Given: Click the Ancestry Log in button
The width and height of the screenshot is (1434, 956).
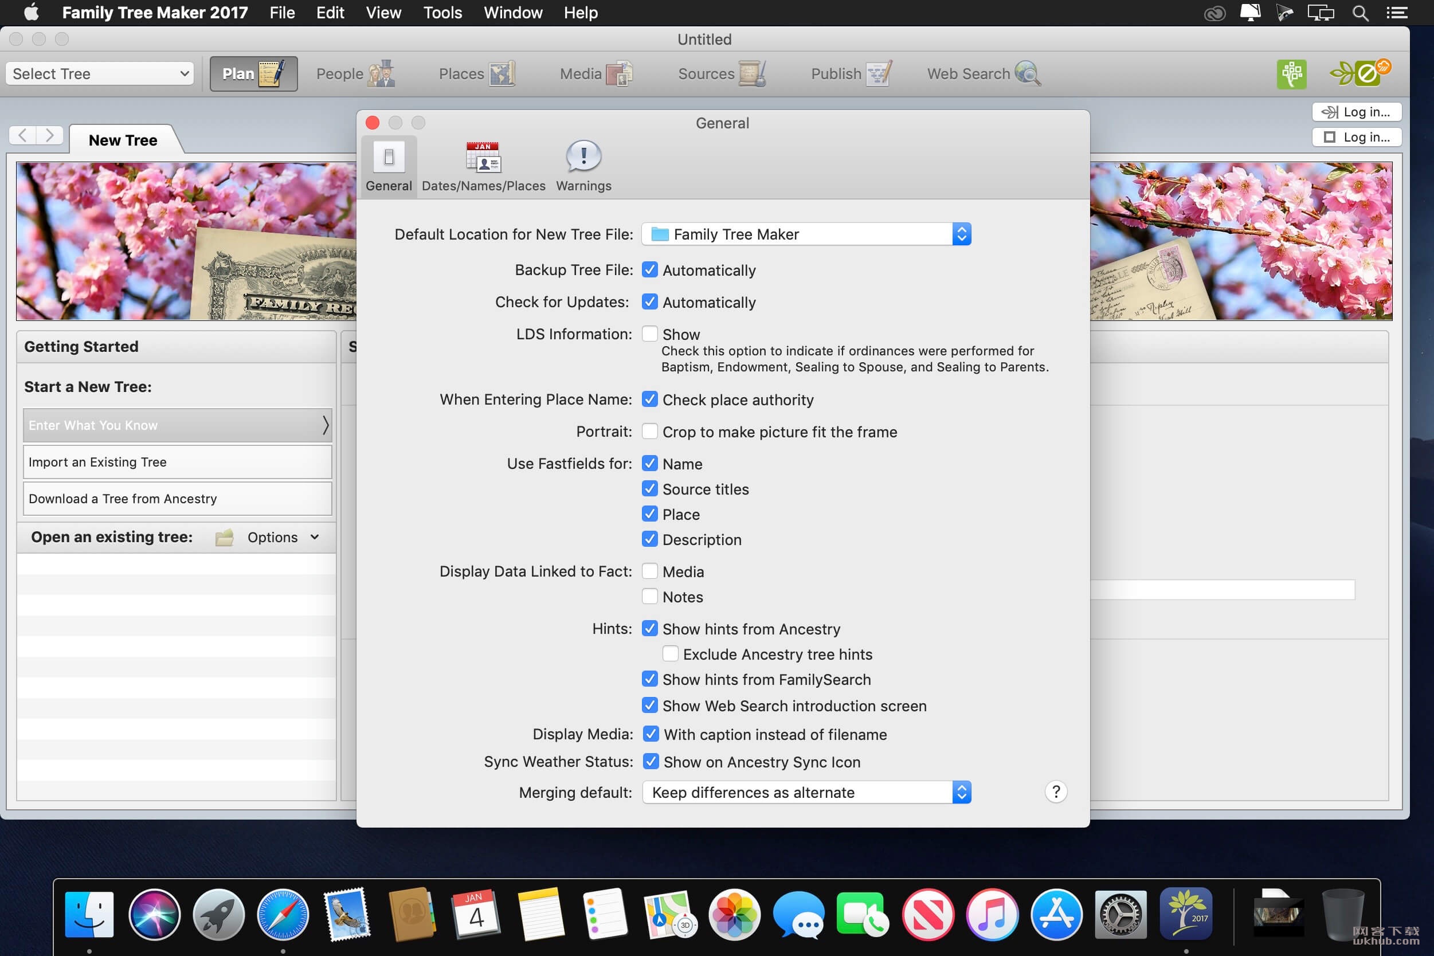Looking at the screenshot, I should click(x=1357, y=112).
